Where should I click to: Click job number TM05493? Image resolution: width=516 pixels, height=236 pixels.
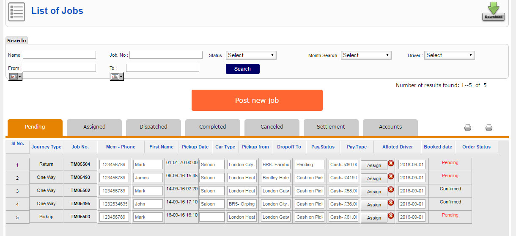[80, 178]
